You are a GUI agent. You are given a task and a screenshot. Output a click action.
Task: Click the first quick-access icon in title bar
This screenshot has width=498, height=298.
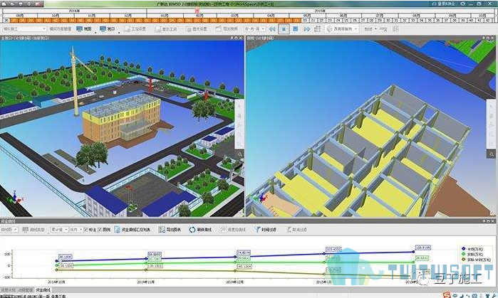click(x=5, y=4)
